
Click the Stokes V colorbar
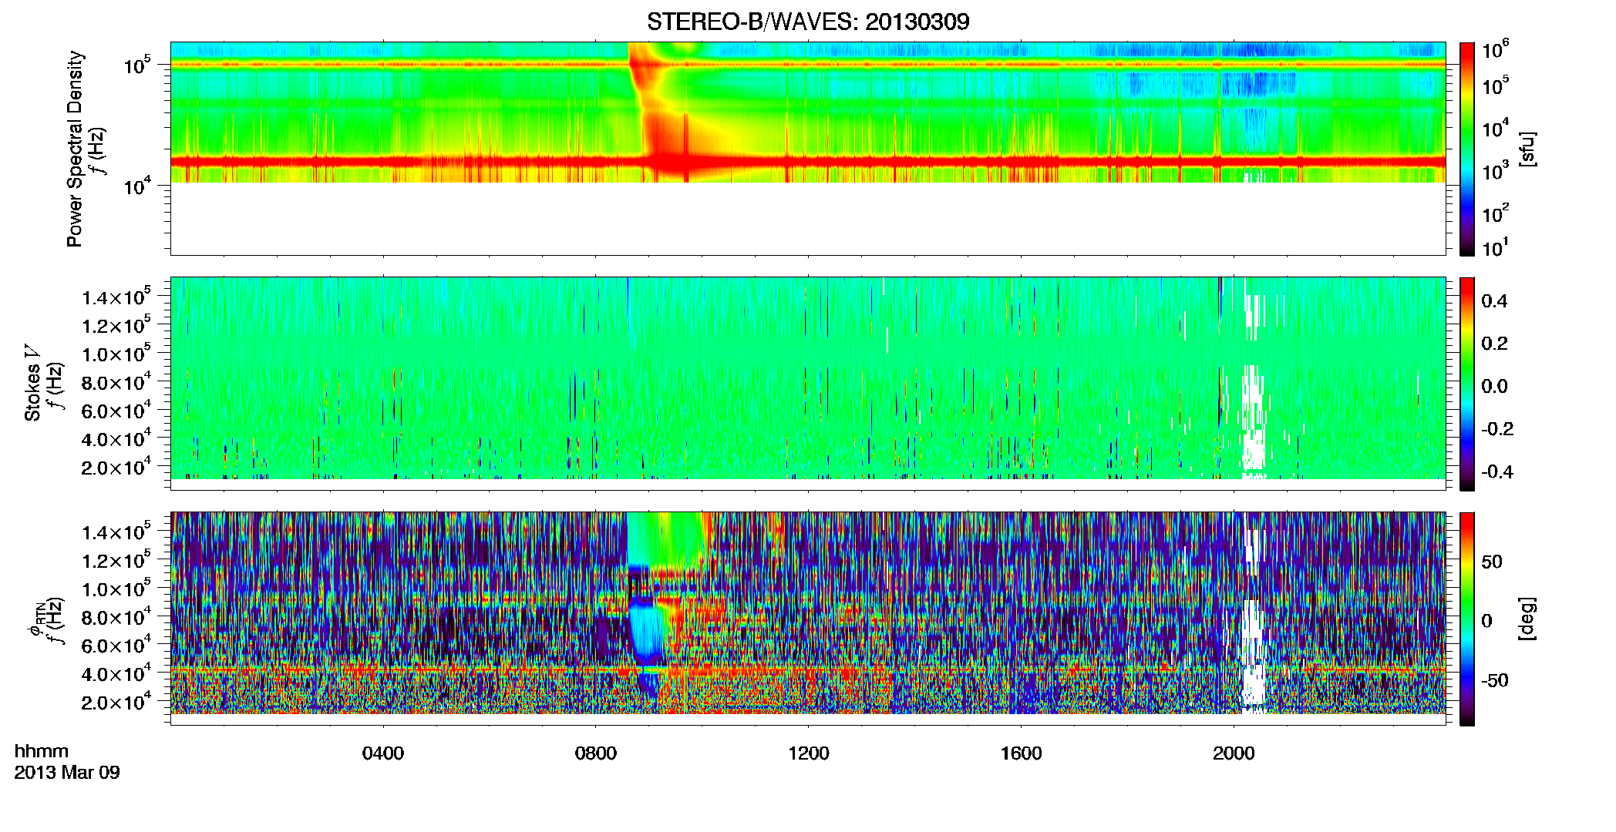click(x=1467, y=384)
